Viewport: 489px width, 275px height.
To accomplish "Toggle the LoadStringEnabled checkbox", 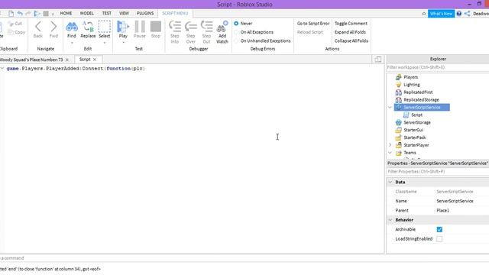I will (439, 239).
